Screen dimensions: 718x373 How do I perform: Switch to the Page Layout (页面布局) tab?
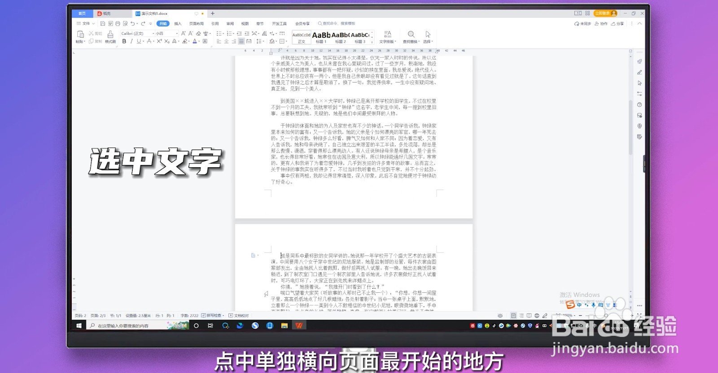(196, 23)
